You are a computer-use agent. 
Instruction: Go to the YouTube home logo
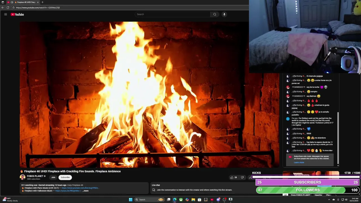pyautogui.click(x=17, y=14)
